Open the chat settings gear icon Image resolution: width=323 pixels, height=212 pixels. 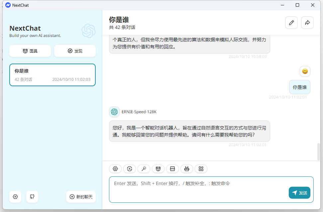(x=115, y=169)
